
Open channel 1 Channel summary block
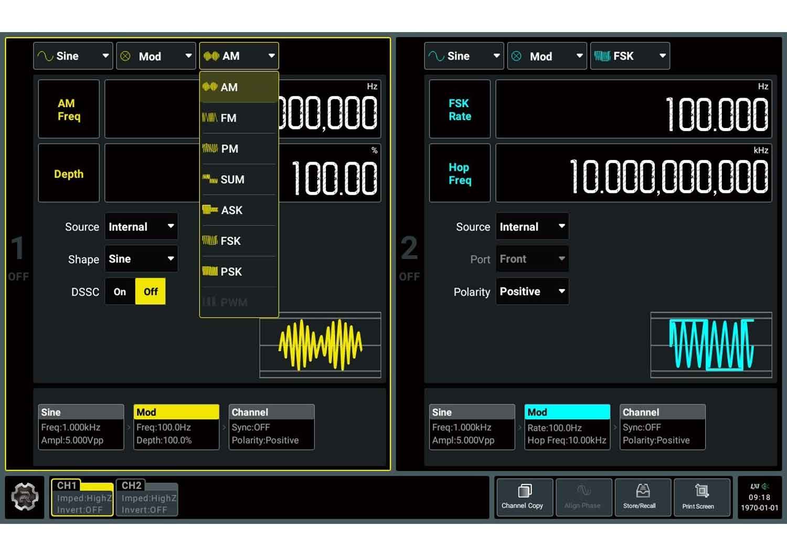click(272, 426)
